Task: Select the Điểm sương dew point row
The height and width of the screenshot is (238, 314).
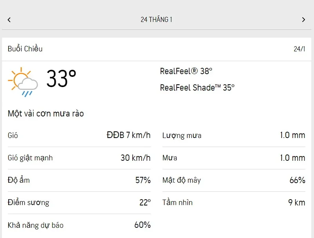Action: click(x=79, y=203)
